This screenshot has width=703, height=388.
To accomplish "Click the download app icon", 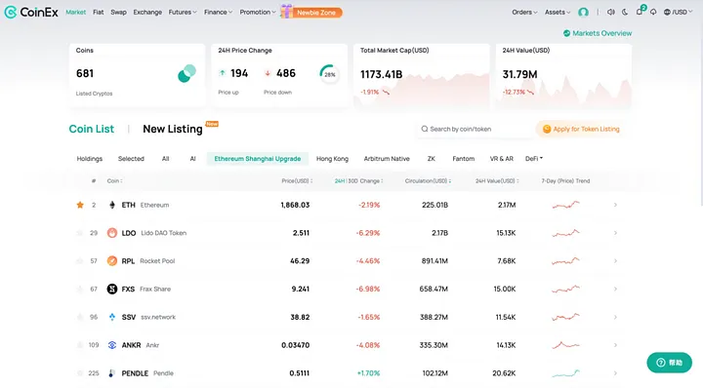I will tap(653, 12).
